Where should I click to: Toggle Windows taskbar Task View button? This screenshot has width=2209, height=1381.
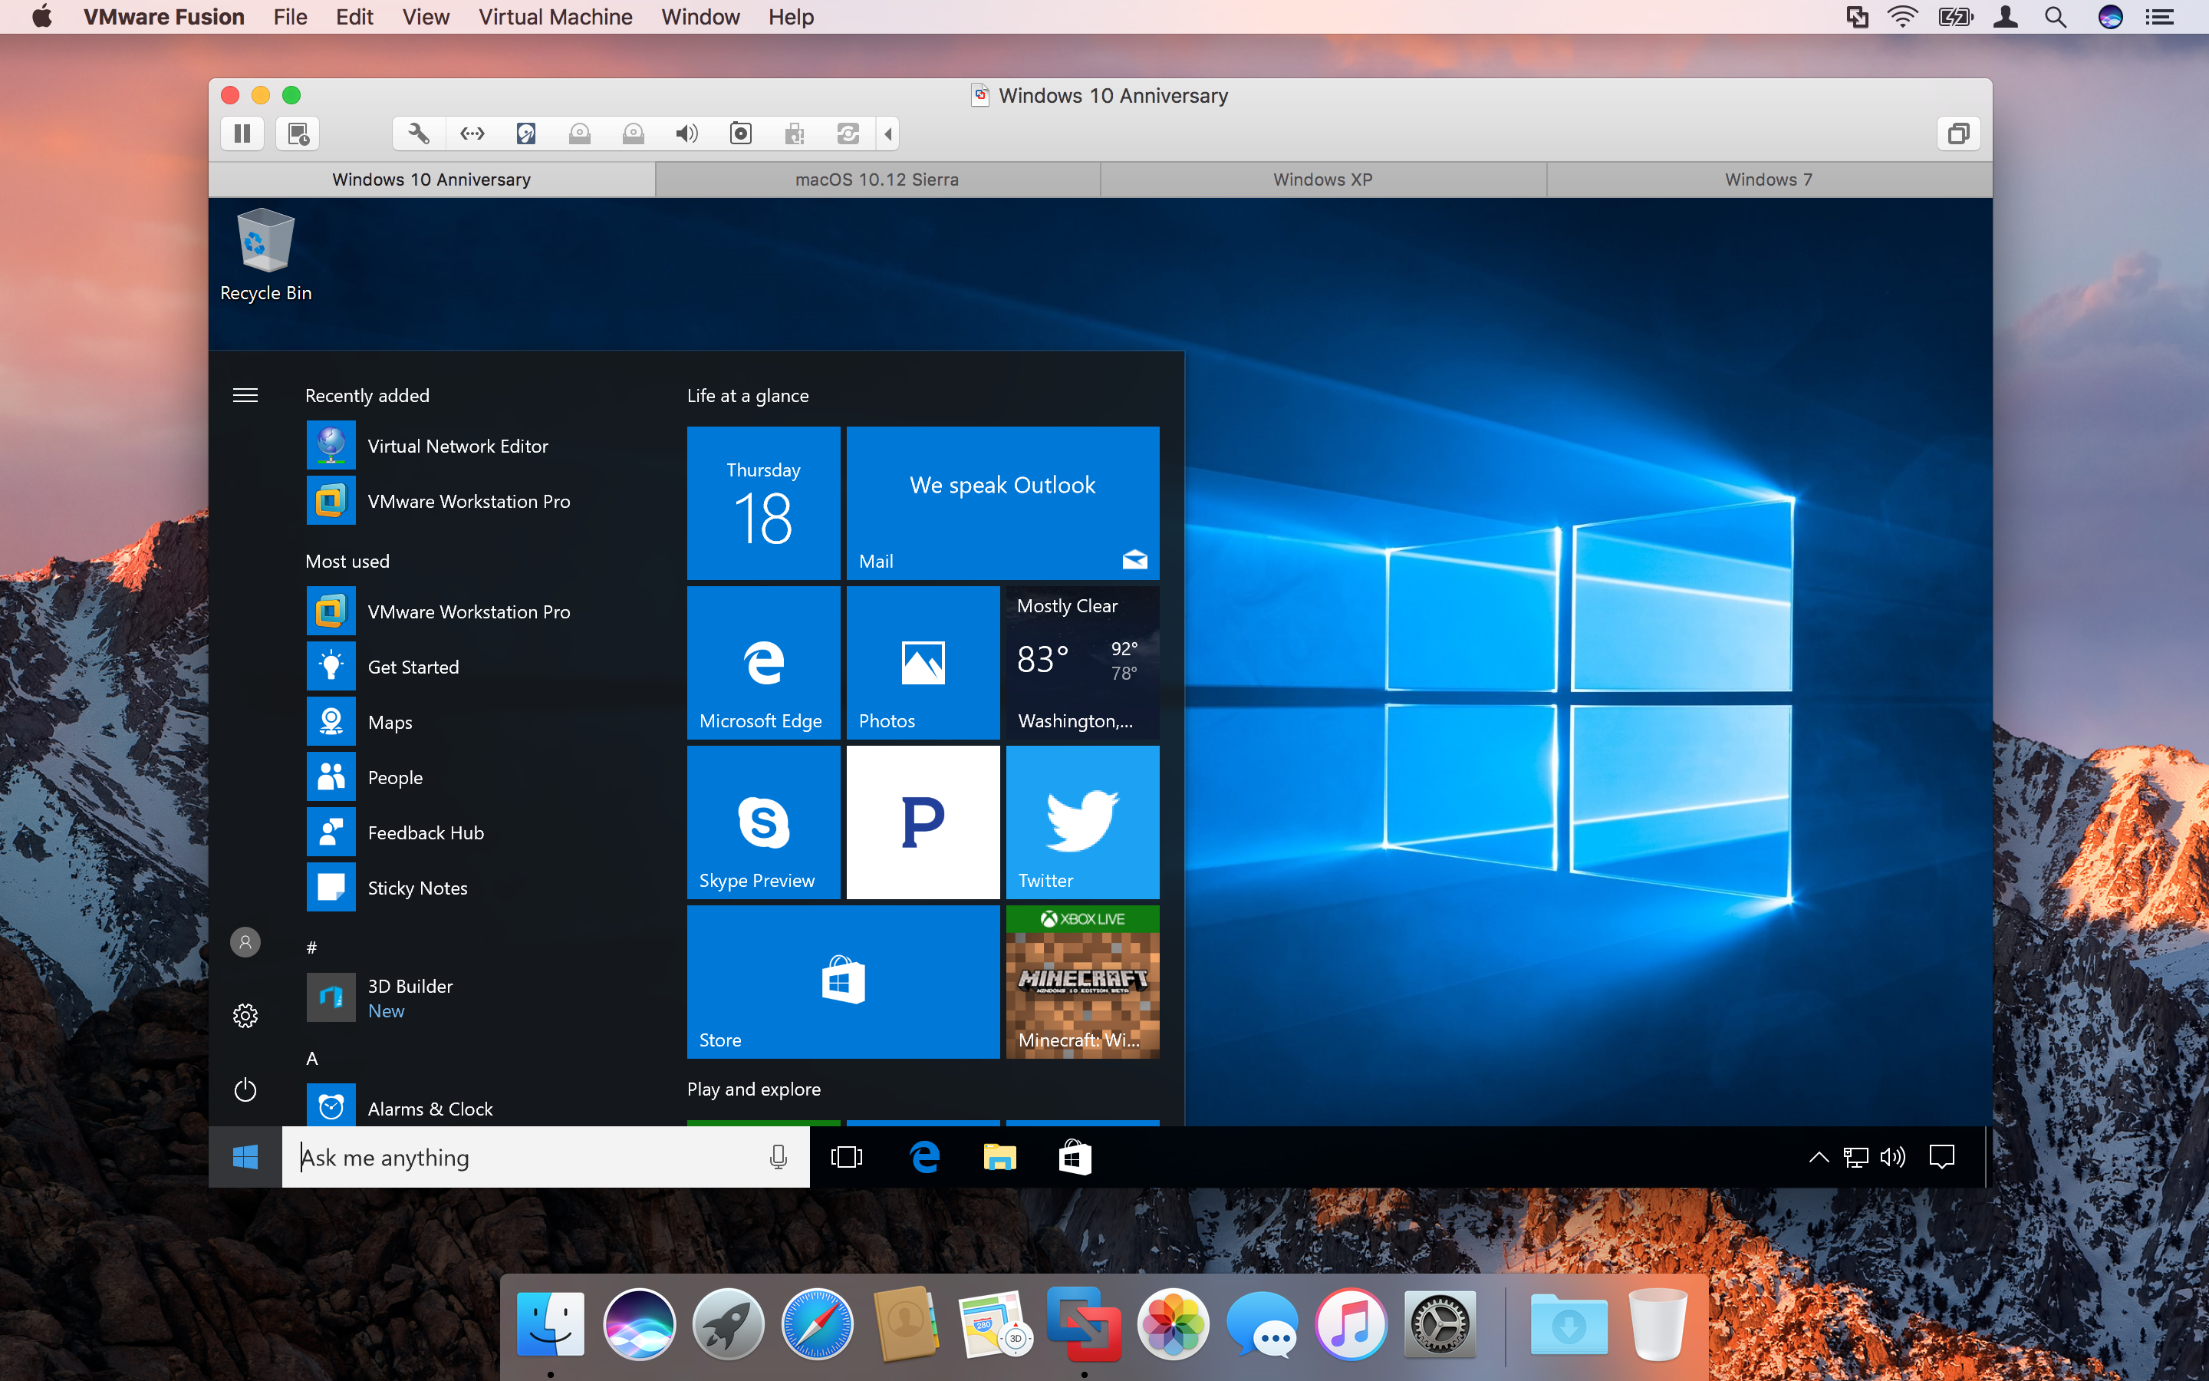(x=846, y=1159)
